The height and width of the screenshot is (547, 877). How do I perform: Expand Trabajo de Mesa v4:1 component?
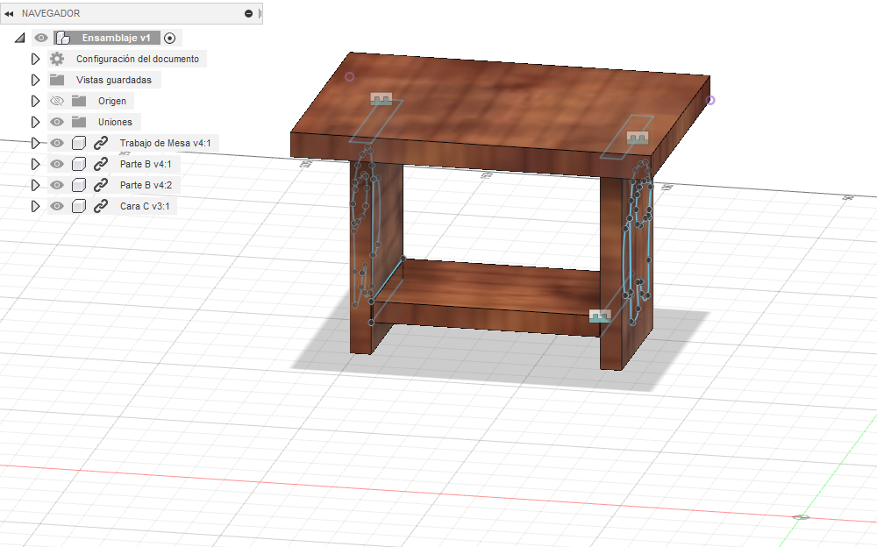tap(35, 143)
